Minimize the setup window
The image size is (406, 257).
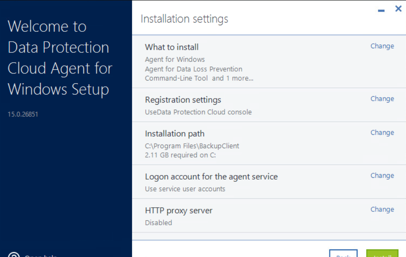coord(381,10)
